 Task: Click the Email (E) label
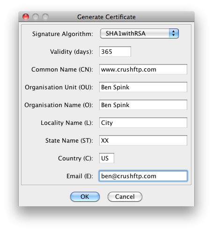80,176
